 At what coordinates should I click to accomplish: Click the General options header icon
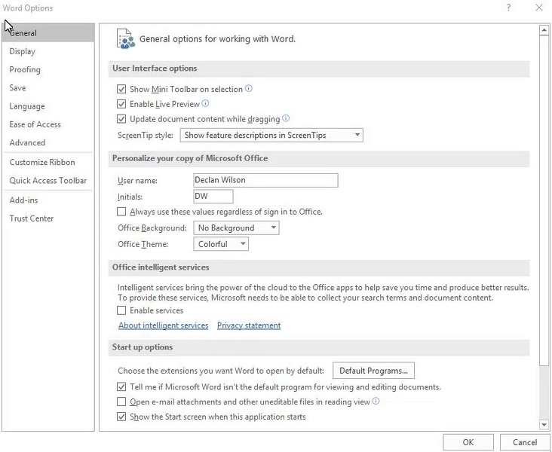pos(125,38)
